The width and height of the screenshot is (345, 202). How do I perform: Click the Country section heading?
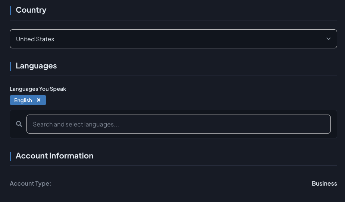click(31, 10)
